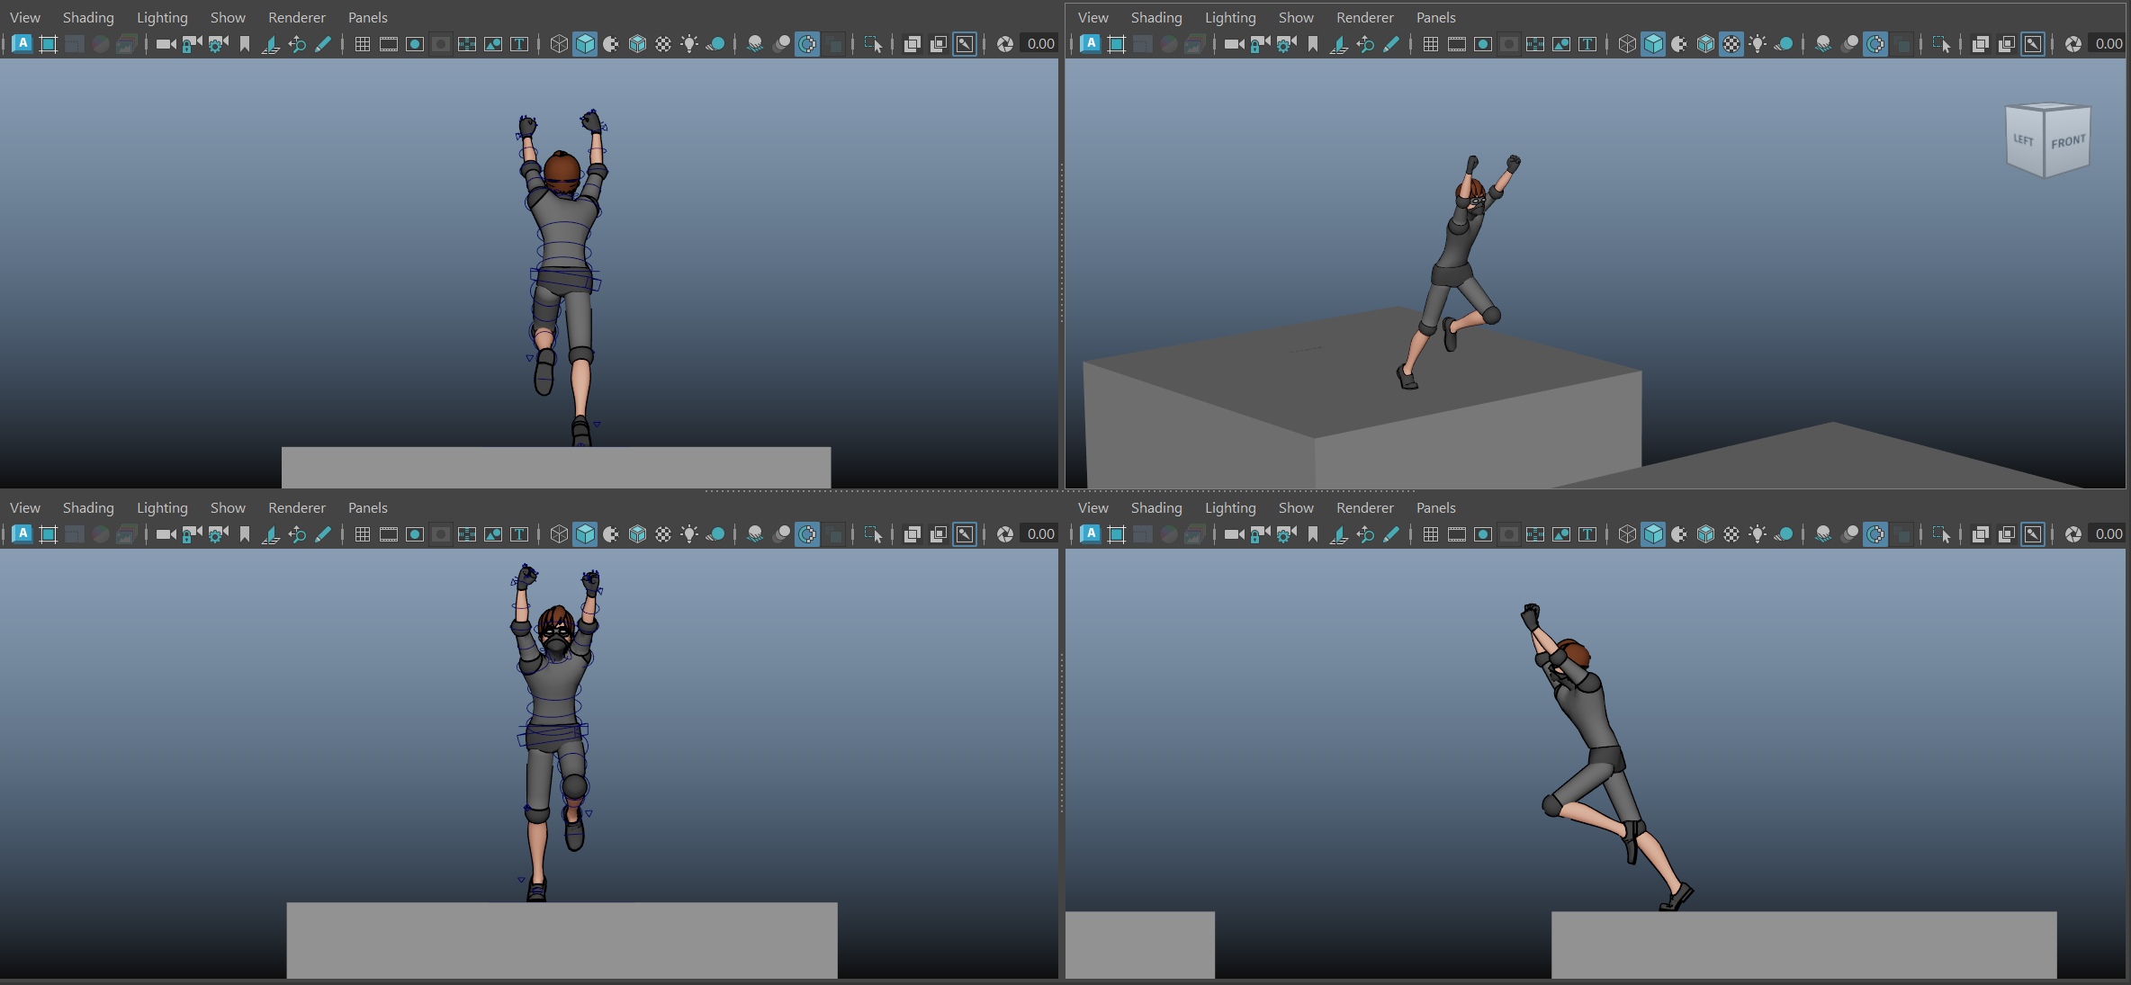Viewport: 2131px width, 985px height.
Task: Click Grease Pencil icon in bottom-right viewport
Action: pyautogui.click(x=1391, y=534)
